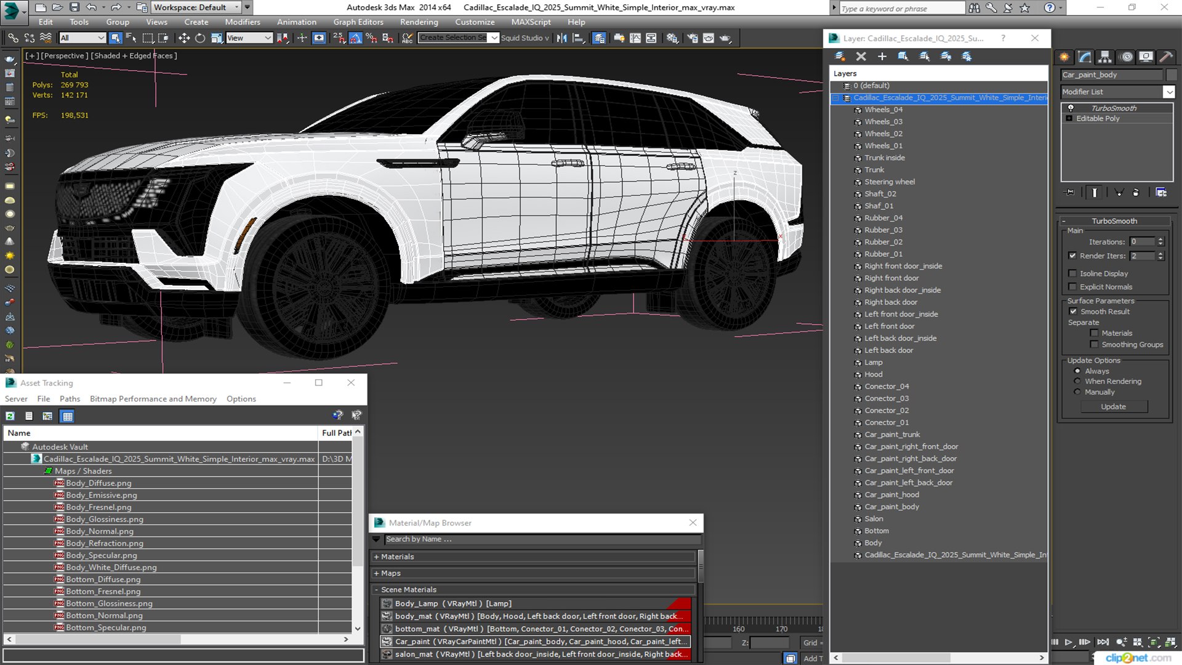The image size is (1182, 665).
Task: Expand the Materials group in Material Browser
Action: point(376,557)
